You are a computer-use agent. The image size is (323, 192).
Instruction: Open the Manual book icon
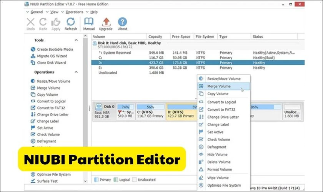click(x=89, y=22)
